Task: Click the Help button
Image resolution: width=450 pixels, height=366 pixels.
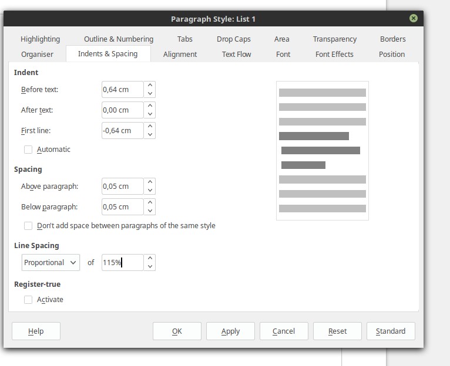Action: tap(36, 331)
